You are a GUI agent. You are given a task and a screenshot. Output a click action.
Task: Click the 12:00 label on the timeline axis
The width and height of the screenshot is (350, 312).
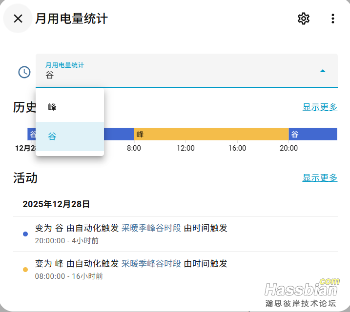click(185, 148)
